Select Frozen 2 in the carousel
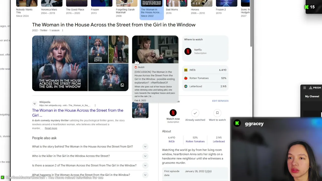 pyautogui.click(x=226, y=8)
